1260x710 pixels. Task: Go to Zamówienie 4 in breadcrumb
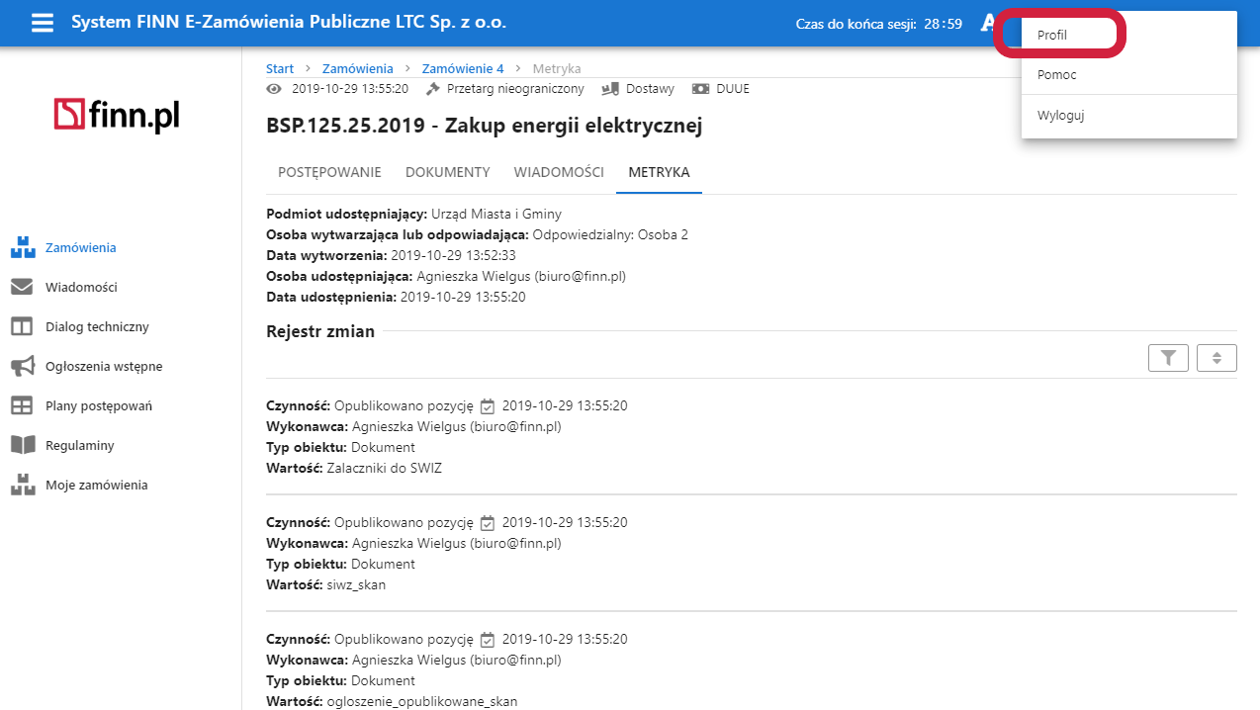(x=463, y=68)
